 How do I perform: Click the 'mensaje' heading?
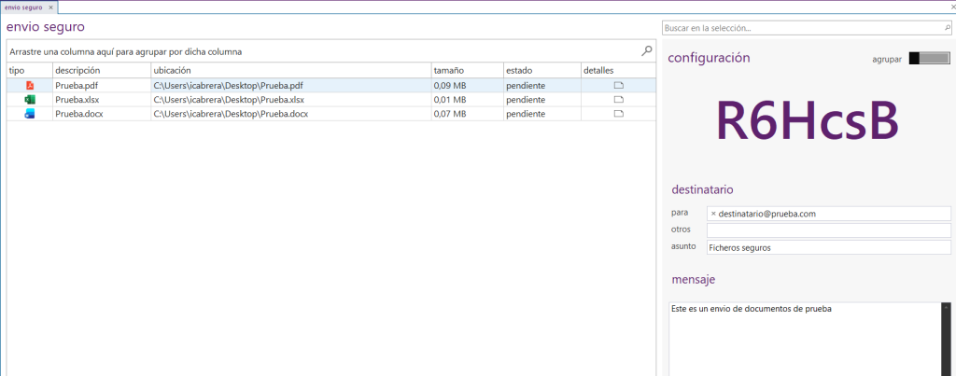[x=694, y=280]
